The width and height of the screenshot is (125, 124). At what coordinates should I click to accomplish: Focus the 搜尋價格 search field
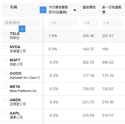pyautogui.click(x=22, y=22)
